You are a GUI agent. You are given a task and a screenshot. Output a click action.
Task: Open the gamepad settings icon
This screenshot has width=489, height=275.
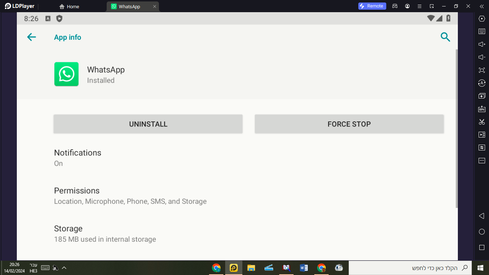(x=395, y=6)
